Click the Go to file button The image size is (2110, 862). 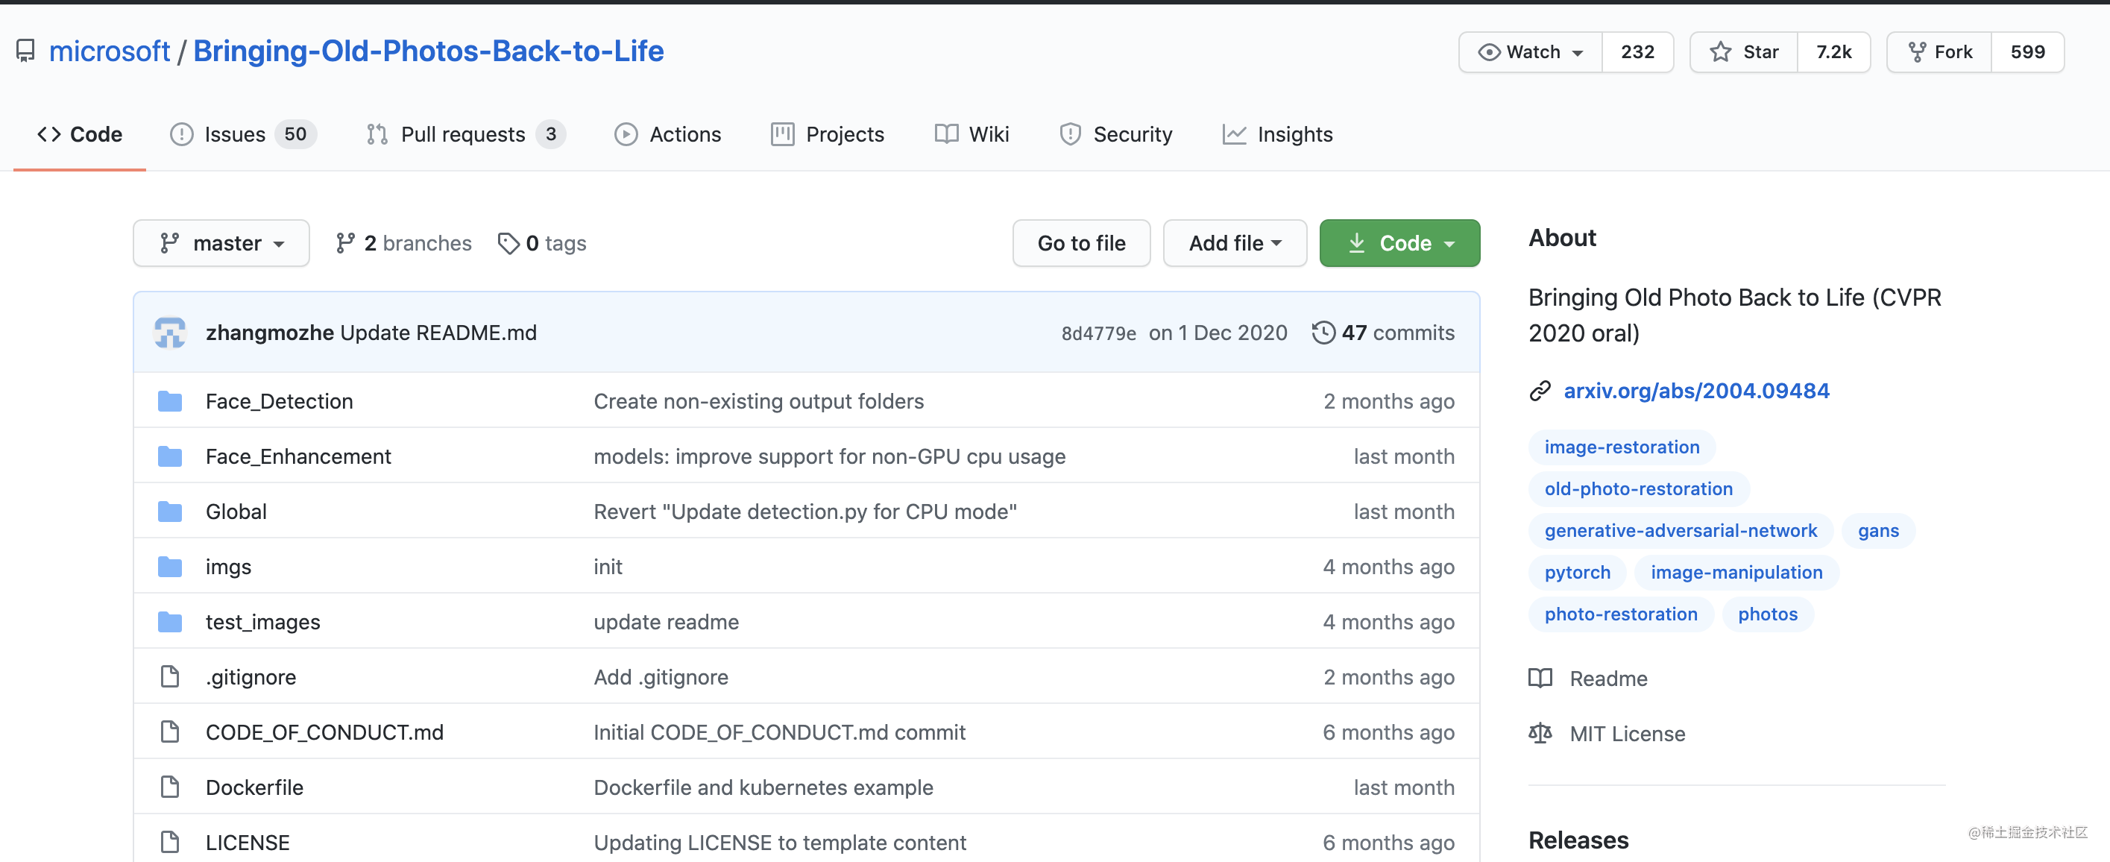pos(1081,243)
